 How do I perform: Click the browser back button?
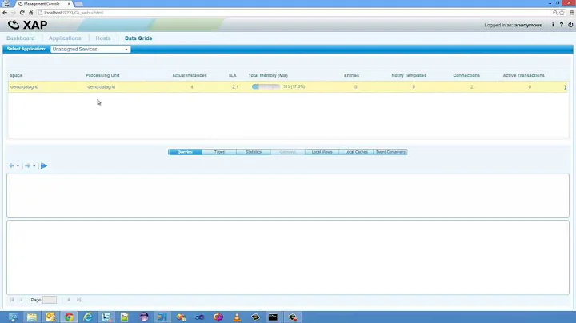pos(5,13)
